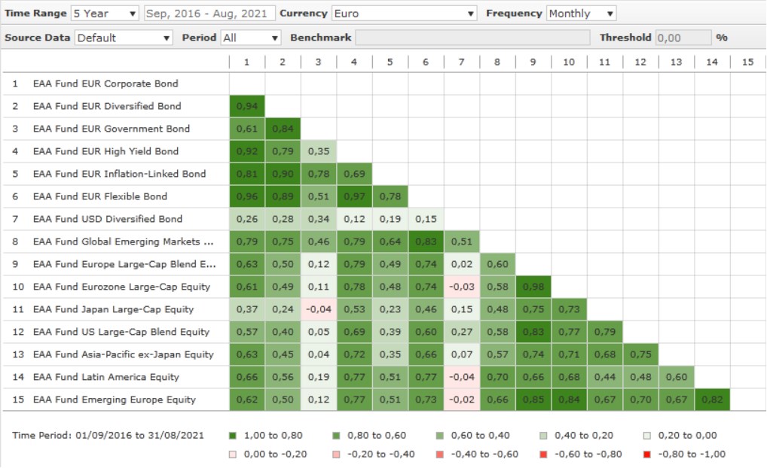
Task: Open the Period All dropdown
Action: point(251,38)
